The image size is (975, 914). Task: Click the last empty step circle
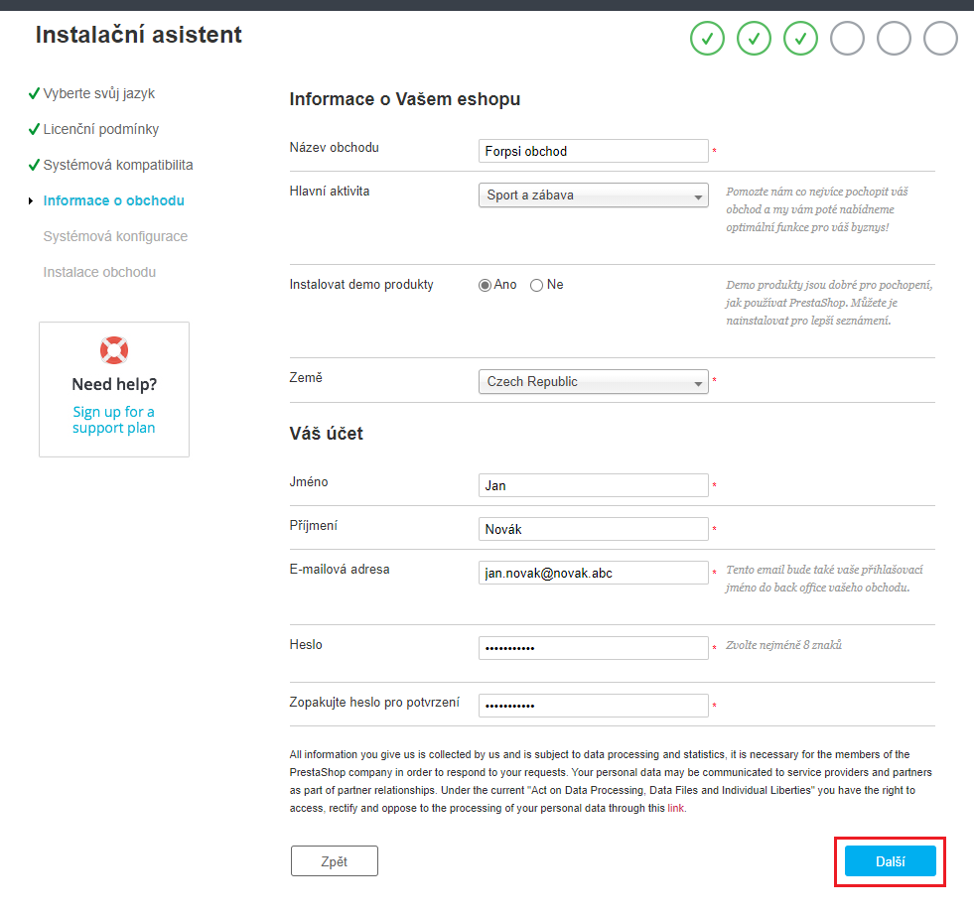pyautogui.click(x=940, y=39)
